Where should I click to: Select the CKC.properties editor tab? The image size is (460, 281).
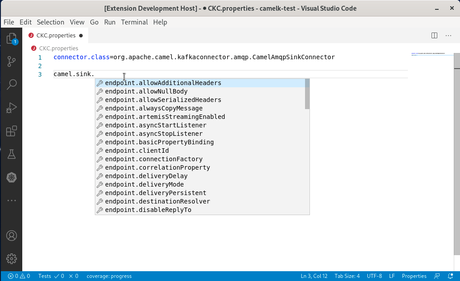(56, 35)
